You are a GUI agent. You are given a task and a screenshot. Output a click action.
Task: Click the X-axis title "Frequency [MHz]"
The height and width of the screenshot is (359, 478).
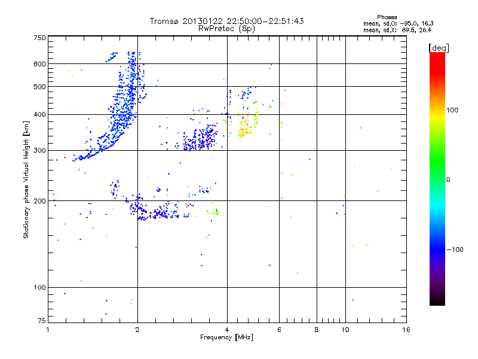point(226,337)
